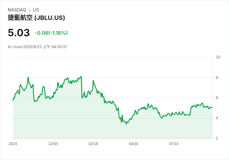This screenshot has width=229, height=160.
Task: Click the At close timestamp text
Action: pos(38,47)
